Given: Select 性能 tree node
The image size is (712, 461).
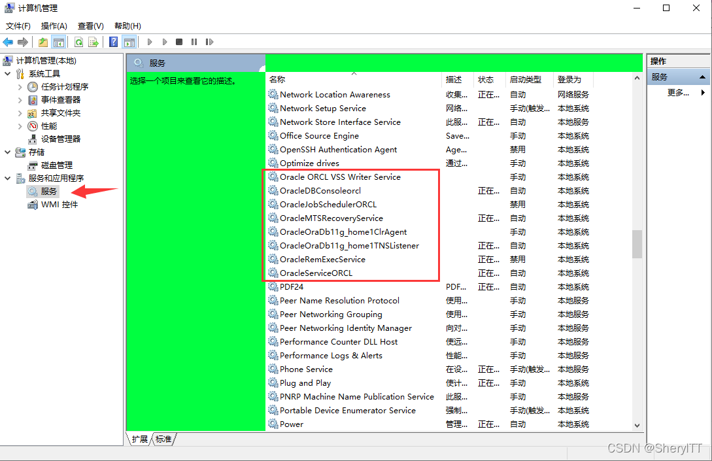Looking at the screenshot, I should click(x=49, y=126).
